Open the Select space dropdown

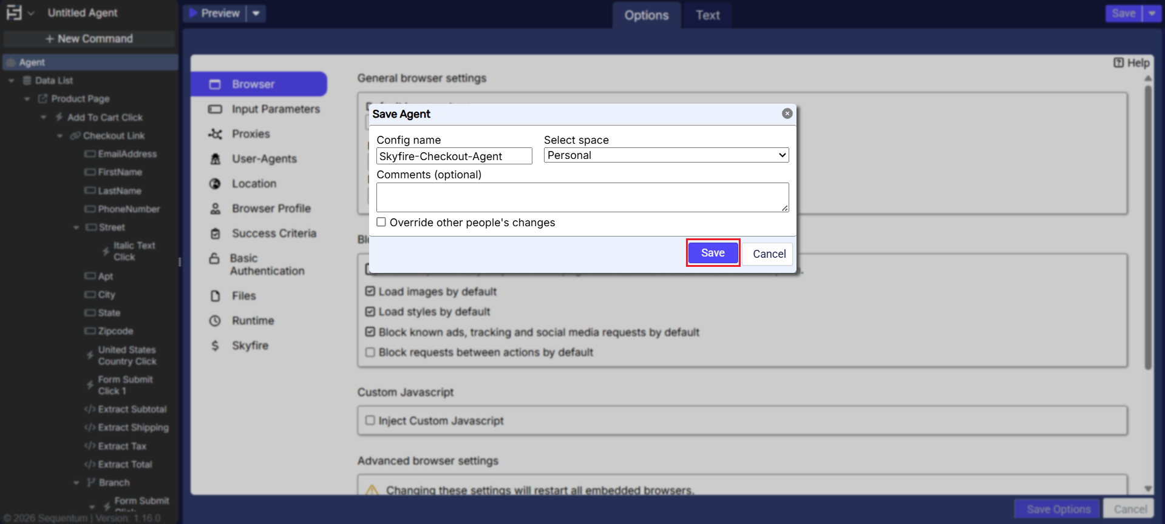tap(666, 155)
